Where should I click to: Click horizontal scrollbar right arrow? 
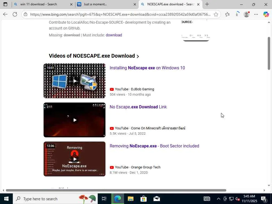click(264, 190)
